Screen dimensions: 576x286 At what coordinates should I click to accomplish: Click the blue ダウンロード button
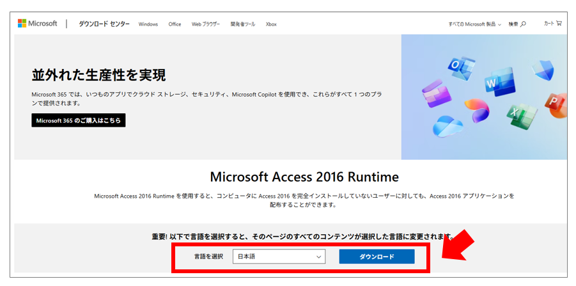pos(377,257)
